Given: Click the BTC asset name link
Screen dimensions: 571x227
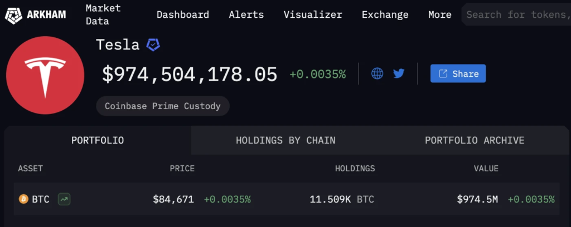Looking at the screenshot, I should [x=41, y=199].
